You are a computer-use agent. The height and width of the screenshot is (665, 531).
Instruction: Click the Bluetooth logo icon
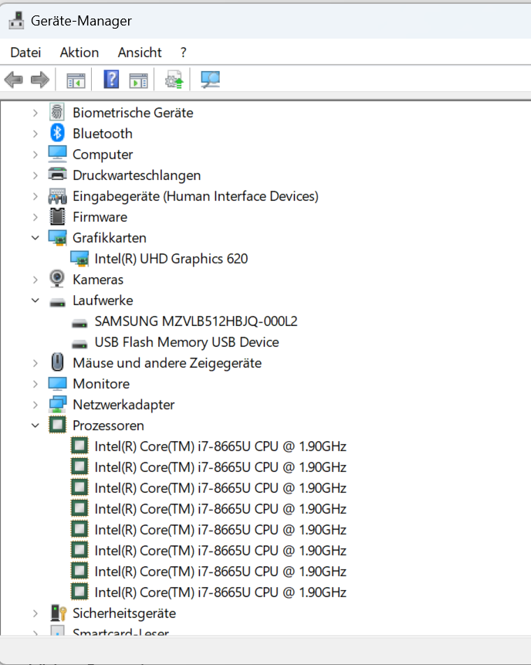57,133
